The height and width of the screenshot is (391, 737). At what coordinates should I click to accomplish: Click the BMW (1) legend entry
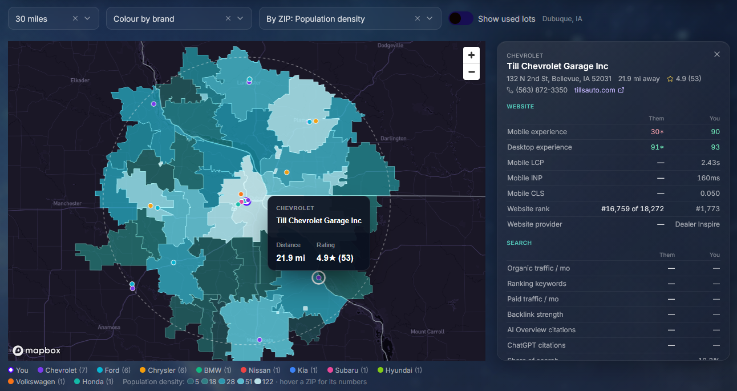click(214, 370)
